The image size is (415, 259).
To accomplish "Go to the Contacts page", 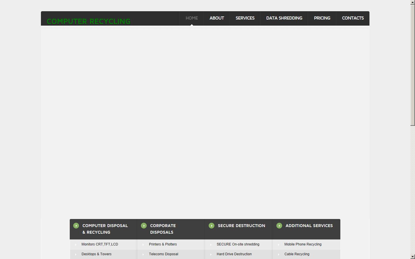I will 353,18.
